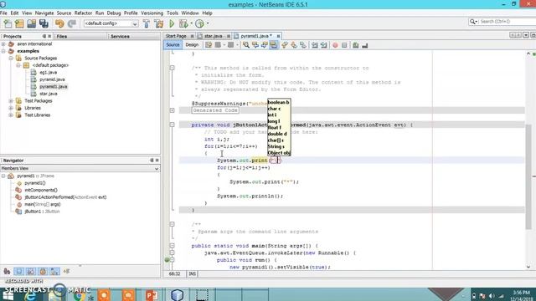
Task: Toggle Show Fields filter in Navigator
Action: (18, 272)
